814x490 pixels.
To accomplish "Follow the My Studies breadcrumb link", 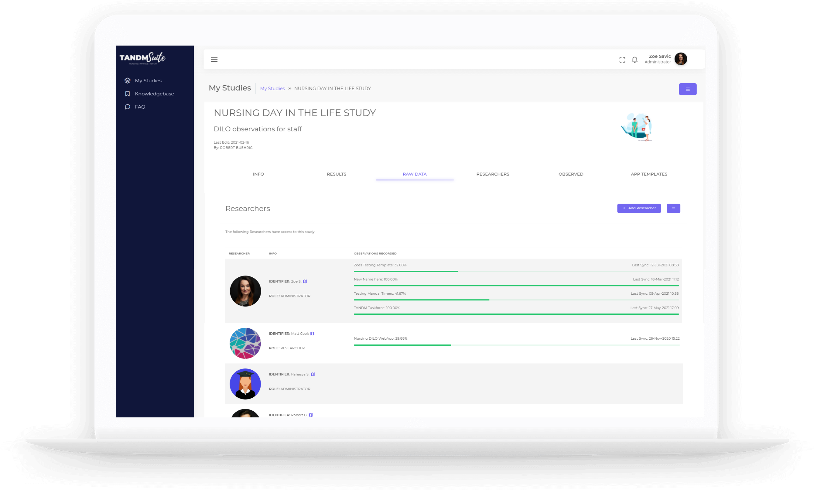I will coord(272,88).
